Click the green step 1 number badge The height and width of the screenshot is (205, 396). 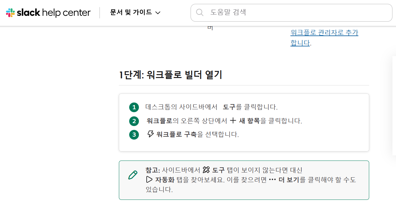134,107
